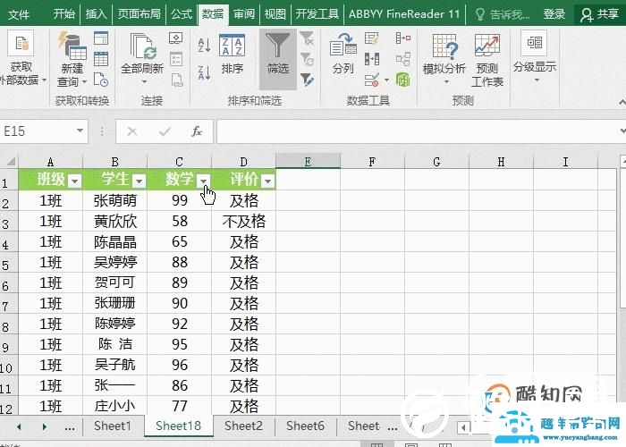
Task: Click the connection Properties icon in 连接 group
Action: pos(176,59)
